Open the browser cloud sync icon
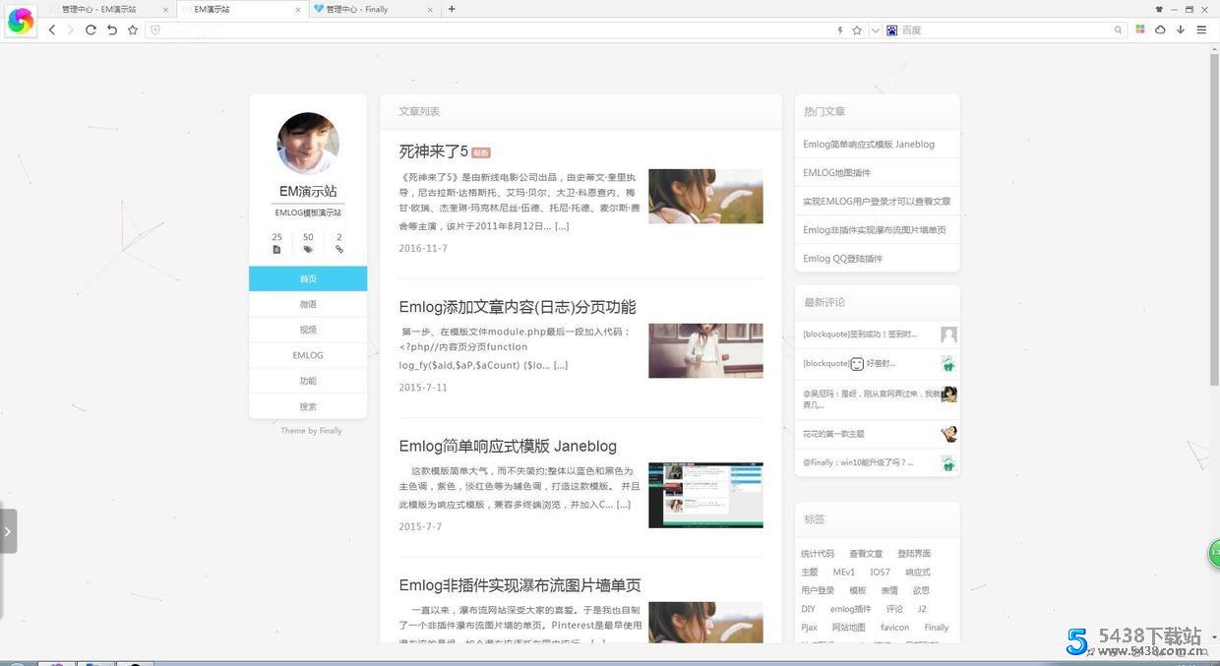1220x666 pixels. pyautogui.click(x=1161, y=30)
